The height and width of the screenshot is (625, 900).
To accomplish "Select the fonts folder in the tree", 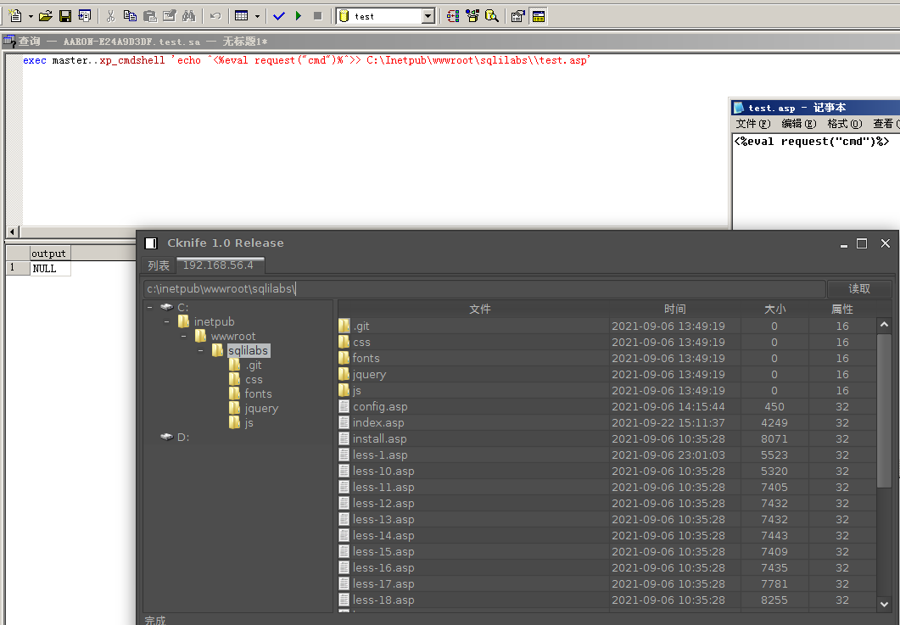I will pyautogui.click(x=251, y=393).
